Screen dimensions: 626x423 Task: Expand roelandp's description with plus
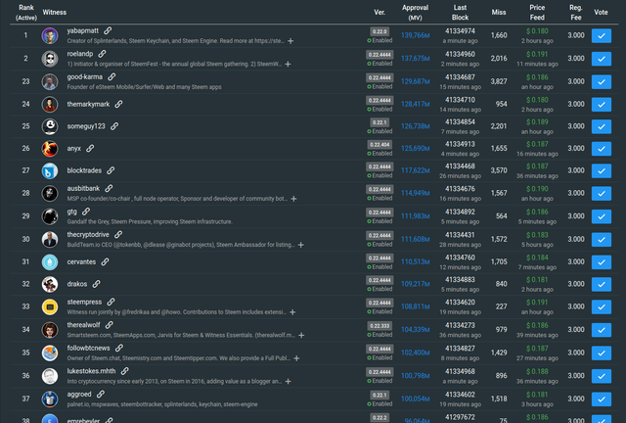click(x=288, y=64)
